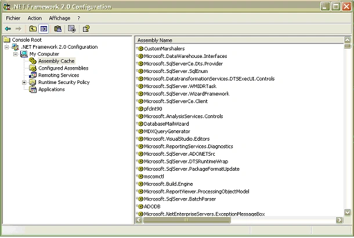
Task: Select the CustomMarshalers assembly
Action: coord(164,49)
